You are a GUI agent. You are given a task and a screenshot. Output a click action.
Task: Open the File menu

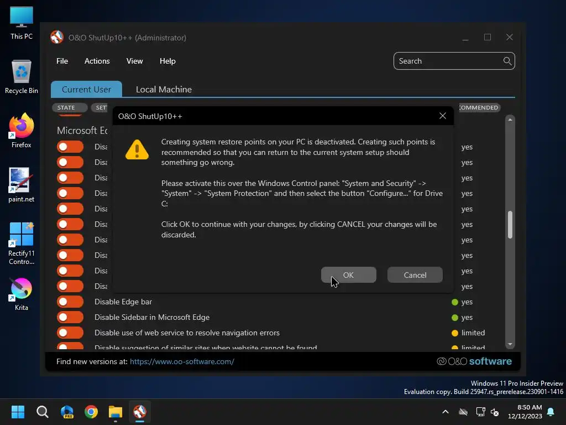click(62, 61)
